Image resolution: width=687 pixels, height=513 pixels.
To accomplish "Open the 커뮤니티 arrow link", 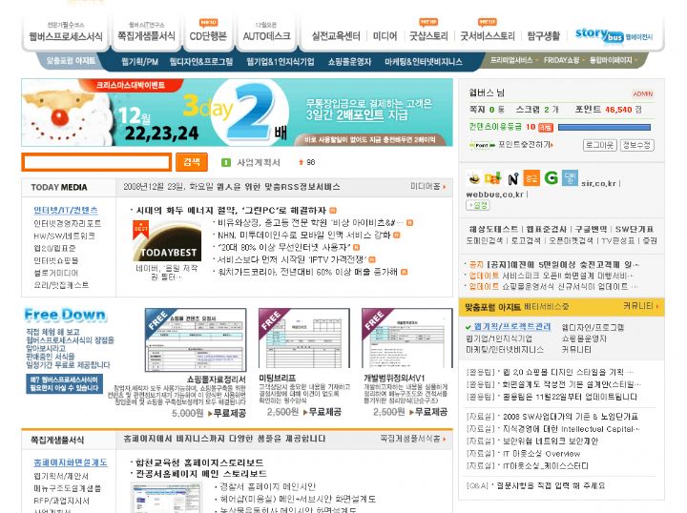I will click(x=640, y=306).
